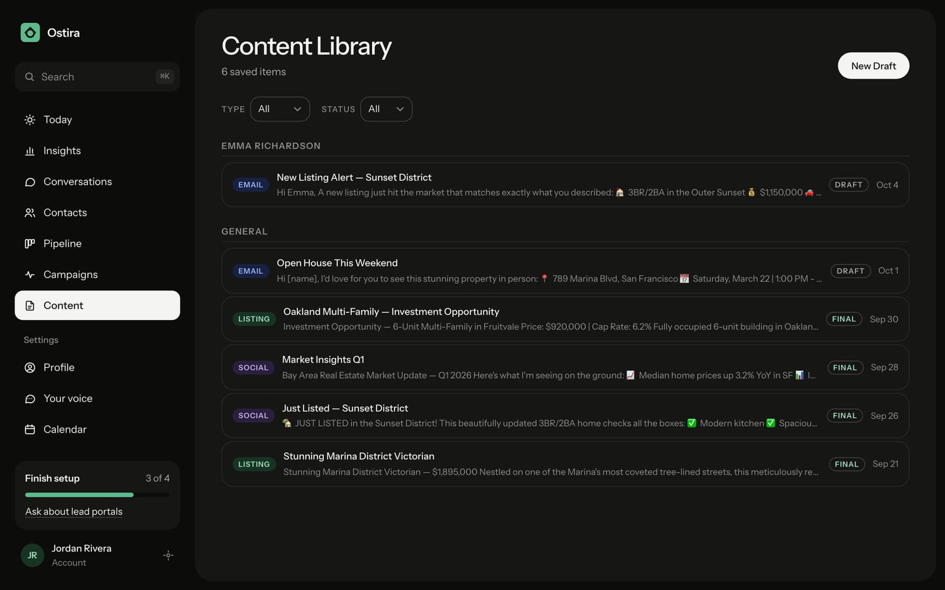The height and width of the screenshot is (590, 945).
Task: Click the Profile user icon
Action: (x=30, y=368)
